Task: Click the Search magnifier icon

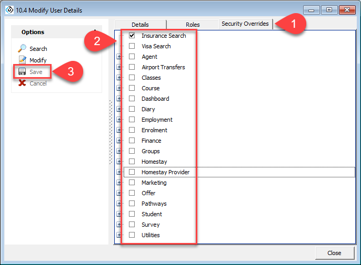Action: 22,49
